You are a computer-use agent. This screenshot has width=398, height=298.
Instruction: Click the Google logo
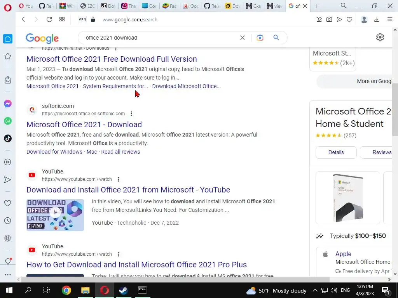coord(42,38)
